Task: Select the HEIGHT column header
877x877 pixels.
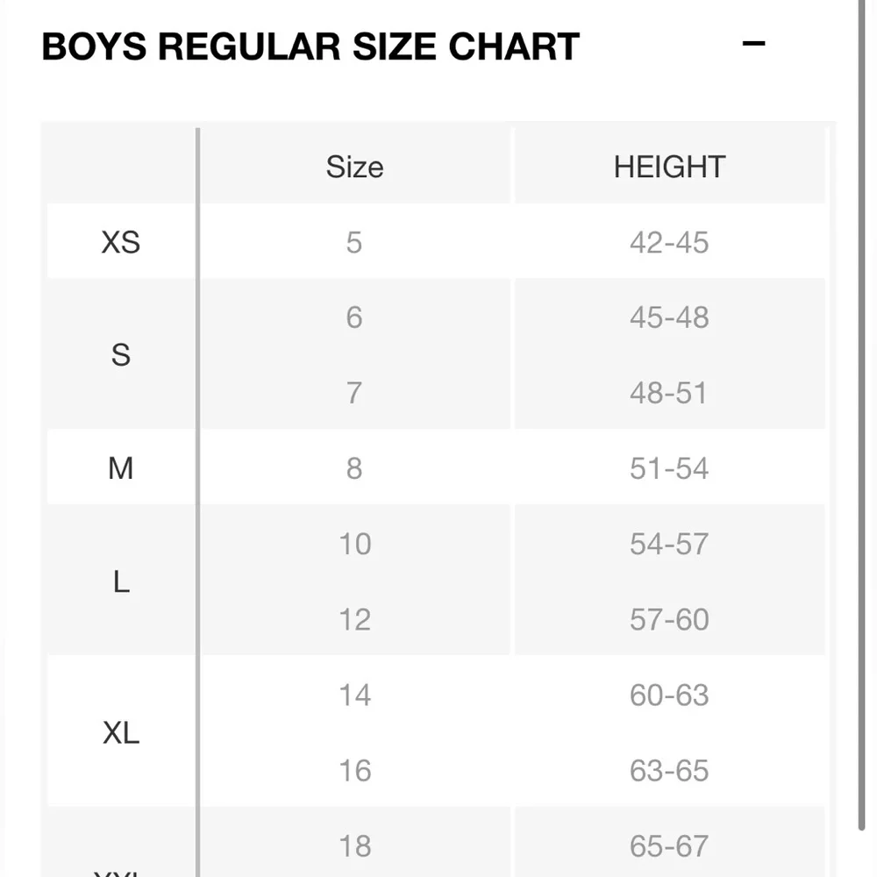Action: pyautogui.click(x=669, y=167)
